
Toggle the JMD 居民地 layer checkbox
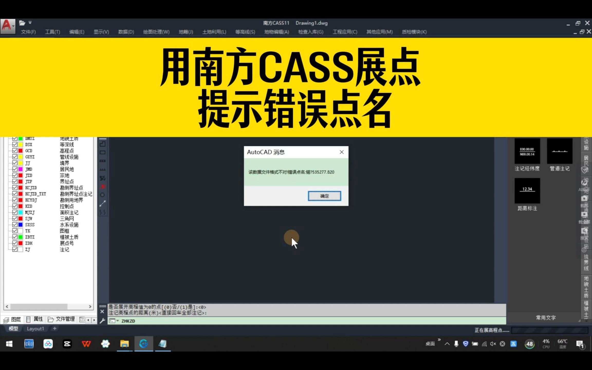point(15,169)
